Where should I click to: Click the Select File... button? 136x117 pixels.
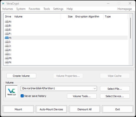(x=115, y=89)
